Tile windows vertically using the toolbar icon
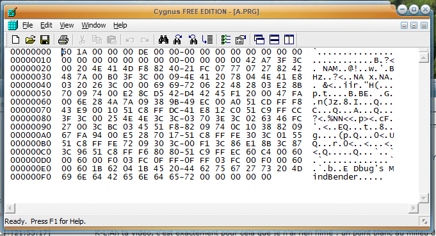The height and width of the screenshot is (236, 436). [289, 40]
